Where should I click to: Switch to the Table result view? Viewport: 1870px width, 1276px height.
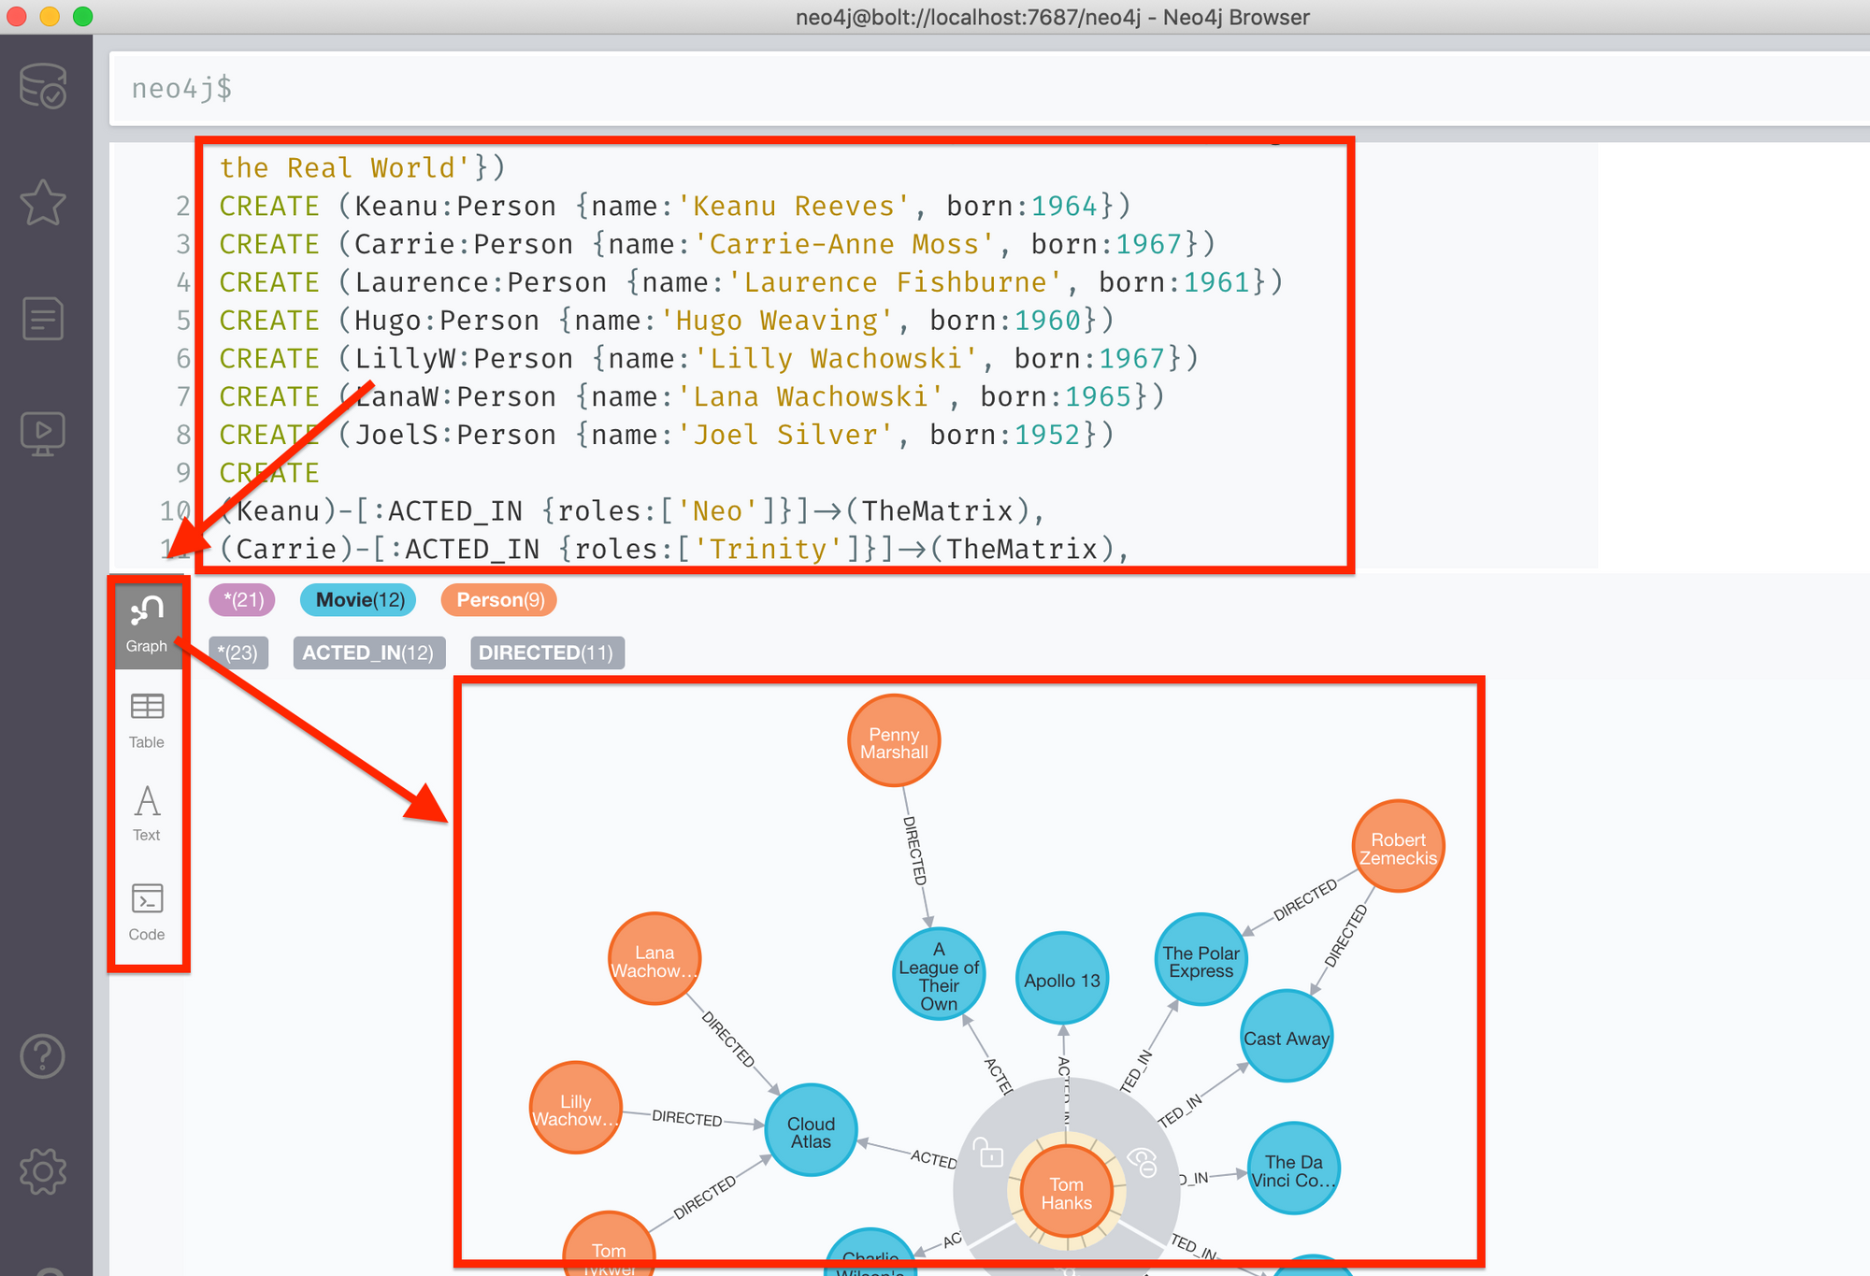pos(147,721)
